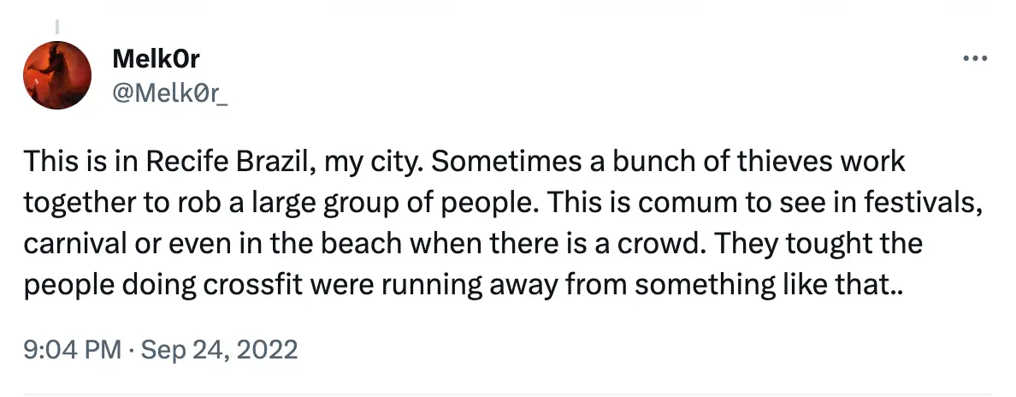Image resolution: width=1016 pixels, height=397 pixels.
Task: Click the thread connector line above the avatar
Action: click(57, 27)
